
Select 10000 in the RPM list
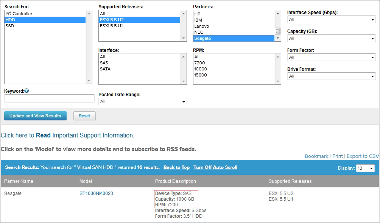(x=201, y=69)
